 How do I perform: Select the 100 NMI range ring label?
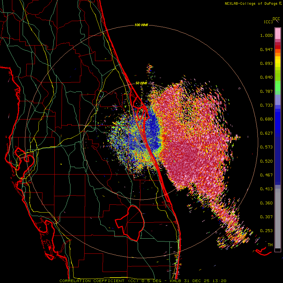141,25
